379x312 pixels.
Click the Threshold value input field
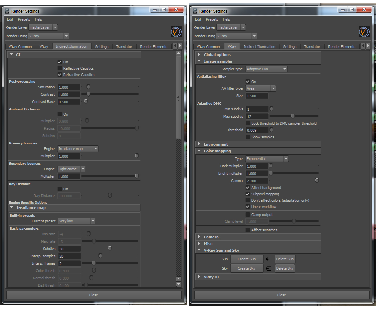coord(257,130)
